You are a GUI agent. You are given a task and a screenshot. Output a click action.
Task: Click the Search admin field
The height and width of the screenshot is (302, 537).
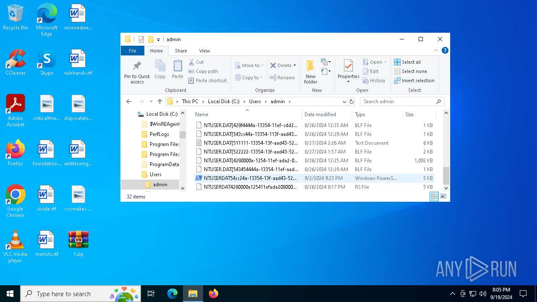coord(402,102)
